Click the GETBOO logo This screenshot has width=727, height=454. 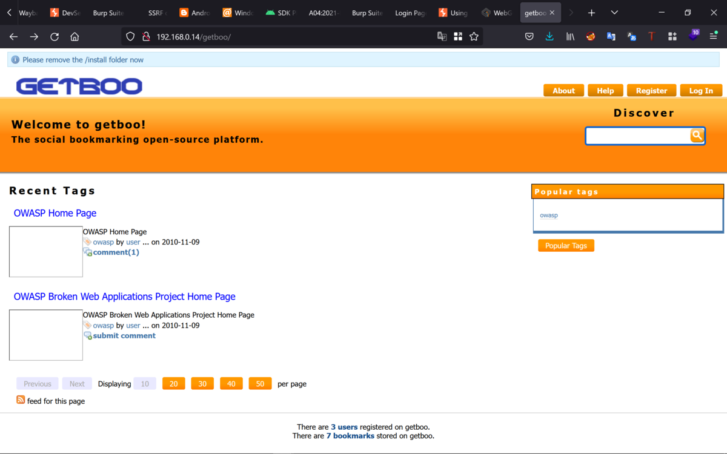(x=79, y=86)
